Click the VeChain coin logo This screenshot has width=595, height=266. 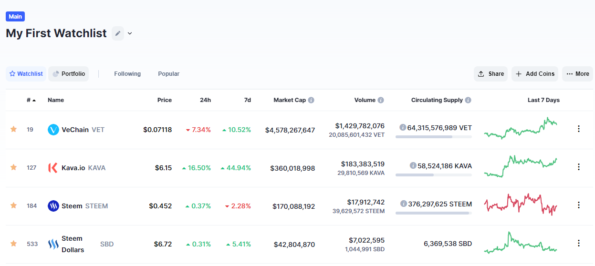[x=53, y=129]
